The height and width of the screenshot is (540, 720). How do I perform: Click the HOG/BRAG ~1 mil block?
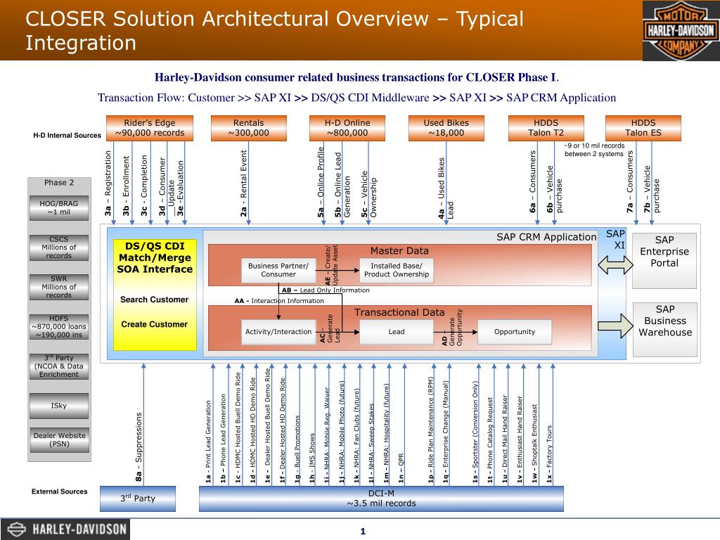(59, 208)
